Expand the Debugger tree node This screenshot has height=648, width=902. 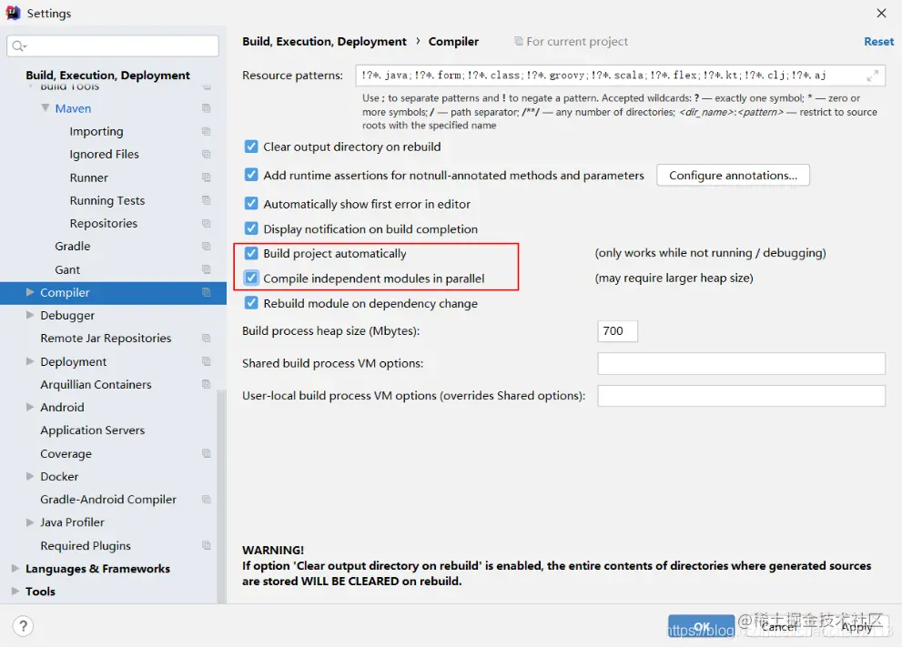point(30,315)
